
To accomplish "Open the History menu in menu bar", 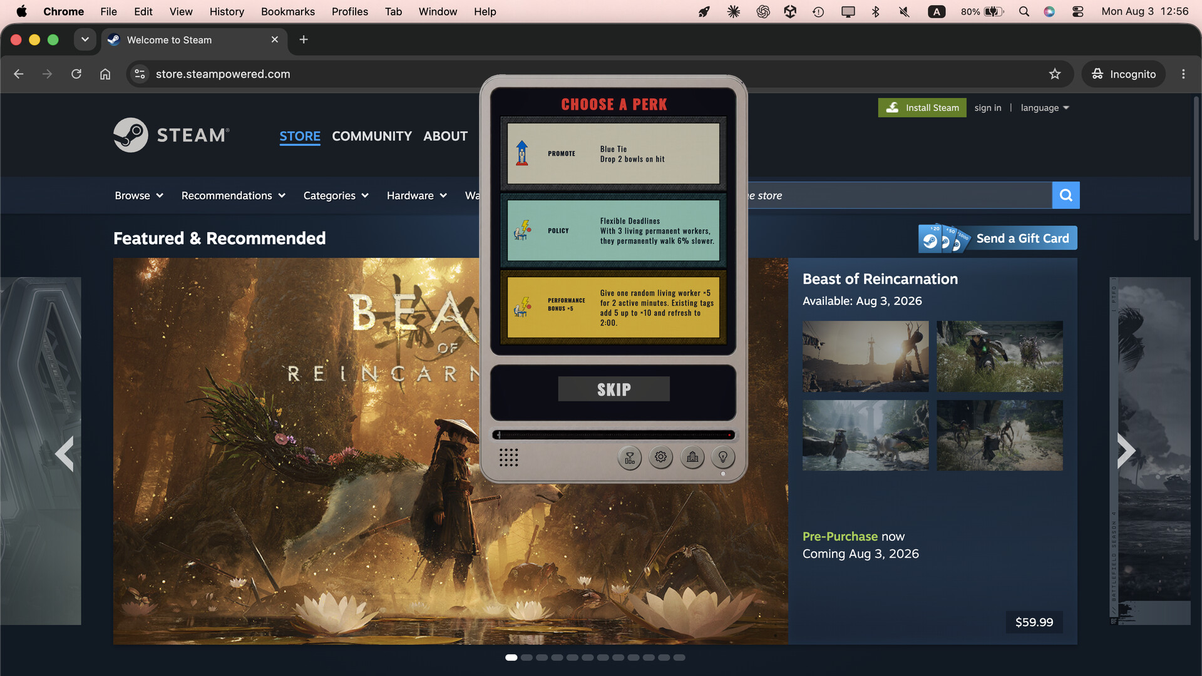I will 227,11.
